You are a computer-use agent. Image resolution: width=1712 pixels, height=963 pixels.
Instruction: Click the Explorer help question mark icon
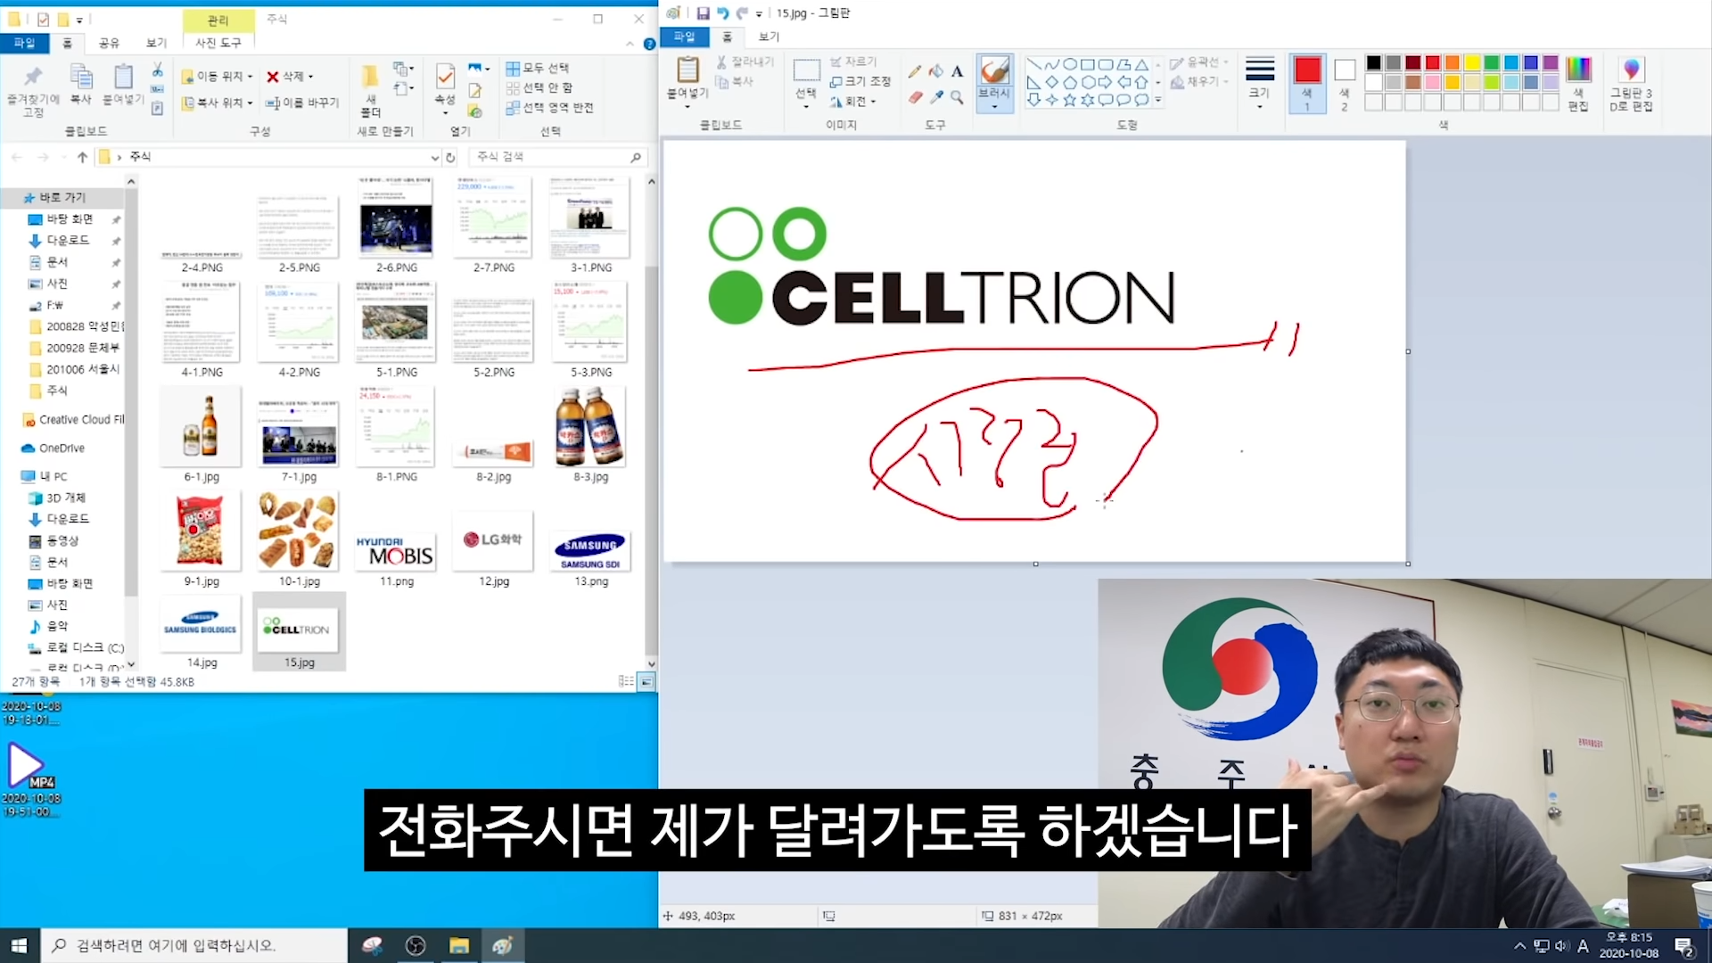pyautogui.click(x=649, y=44)
